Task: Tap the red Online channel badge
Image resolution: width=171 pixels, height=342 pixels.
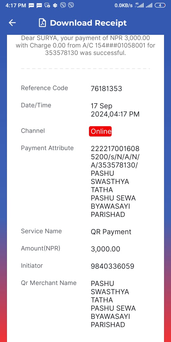Action: pos(100,131)
